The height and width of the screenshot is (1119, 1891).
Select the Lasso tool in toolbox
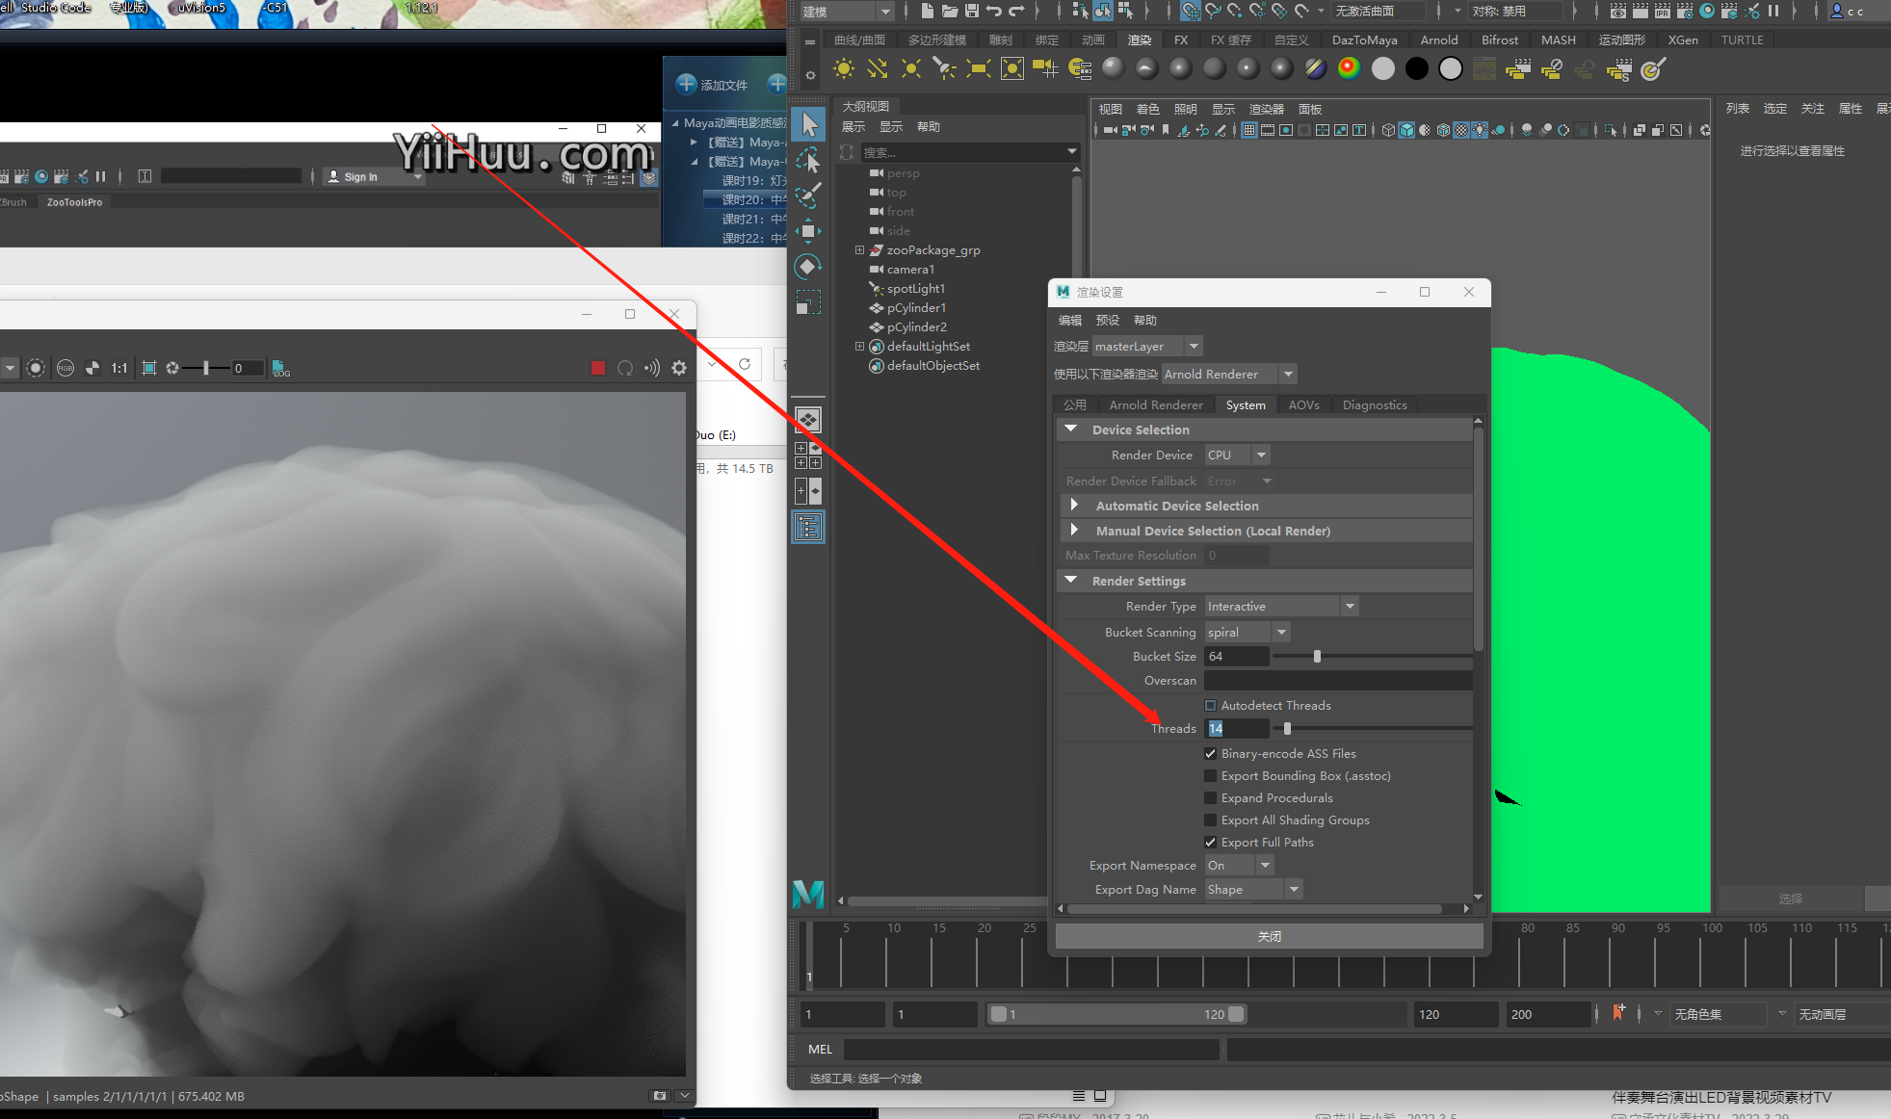(x=808, y=160)
